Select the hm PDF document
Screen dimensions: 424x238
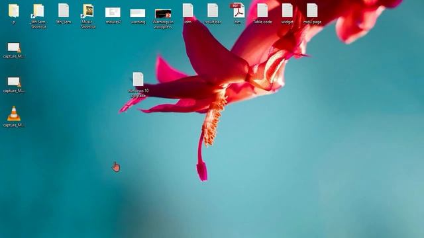pyautogui.click(x=237, y=11)
